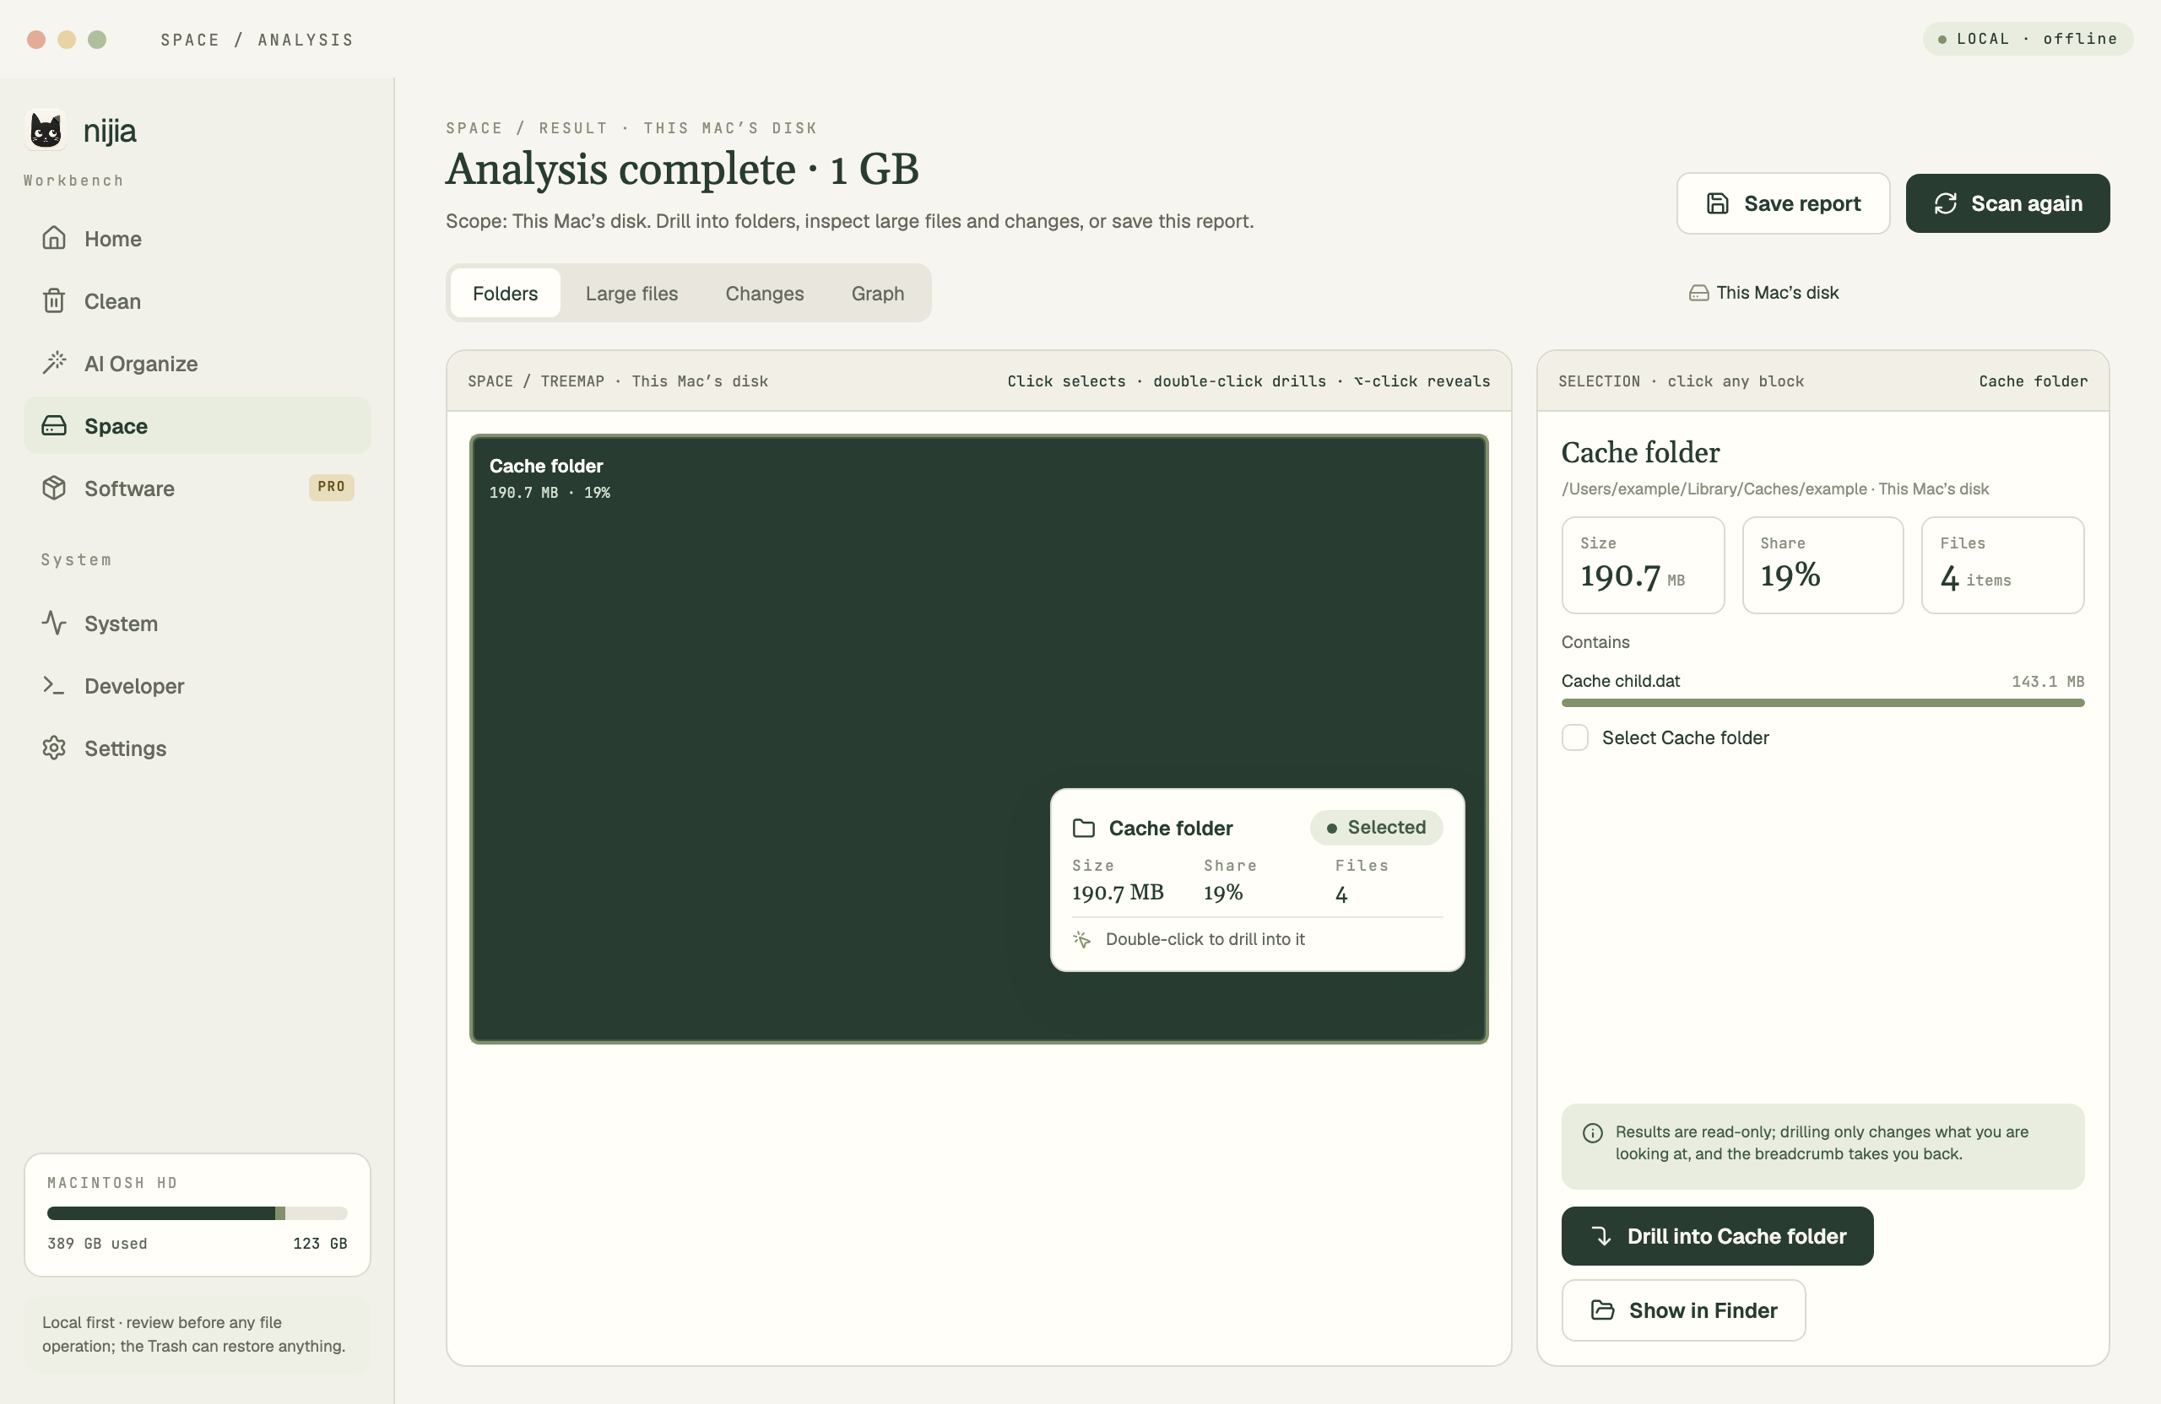This screenshot has height=1404, width=2161.
Task: Click the 143.1 MB size value
Action: 2048,682
